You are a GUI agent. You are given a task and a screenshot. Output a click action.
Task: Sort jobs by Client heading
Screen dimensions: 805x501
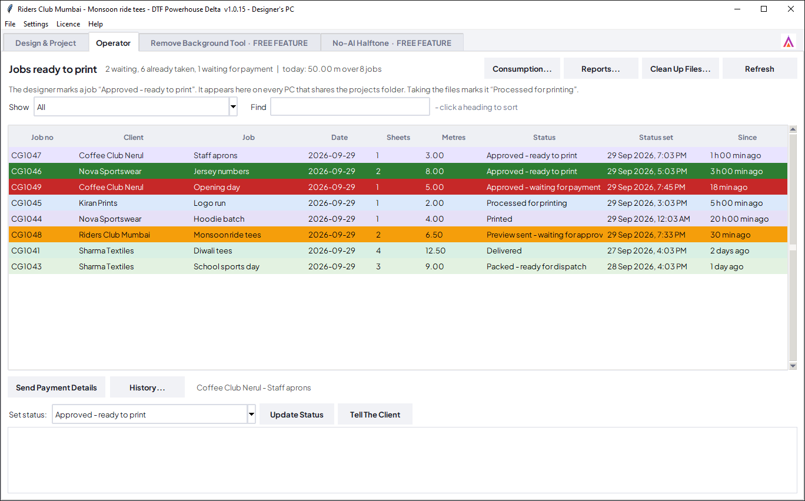coord(134,138)
